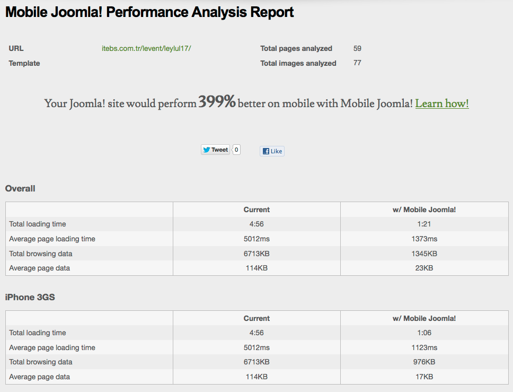Click w/ Mobile Joomla! header in iPhone 3GS table
513x392 pixels.
tap(424, 318)
